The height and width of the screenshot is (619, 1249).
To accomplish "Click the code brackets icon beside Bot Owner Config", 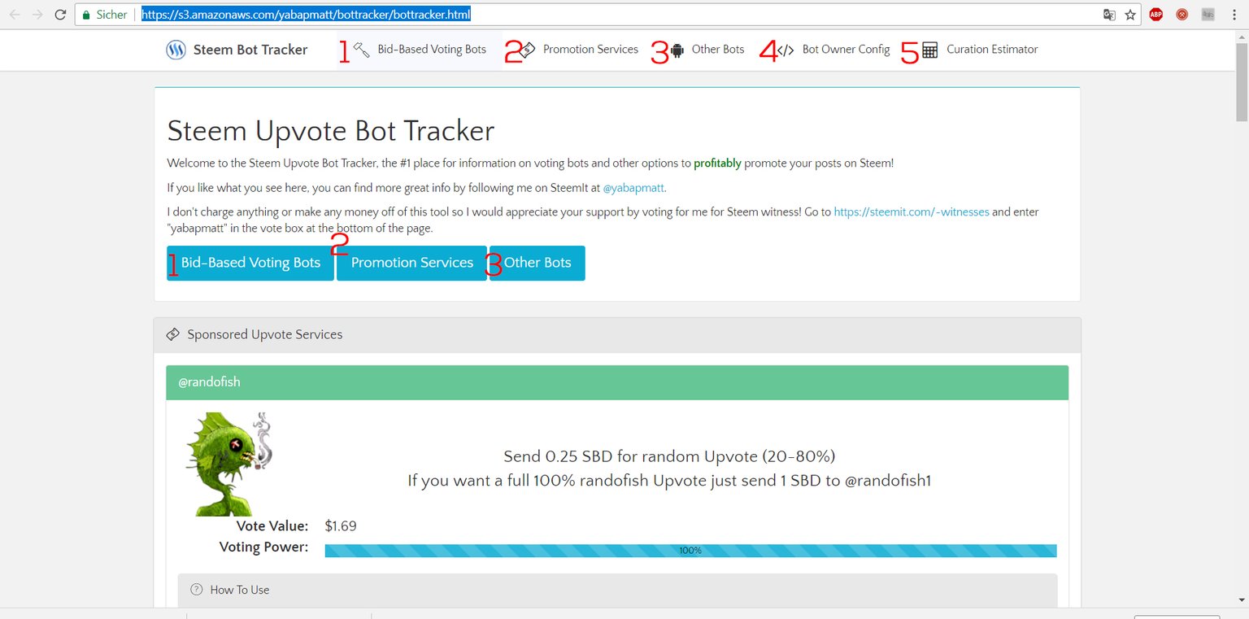I will pos(786,50).
